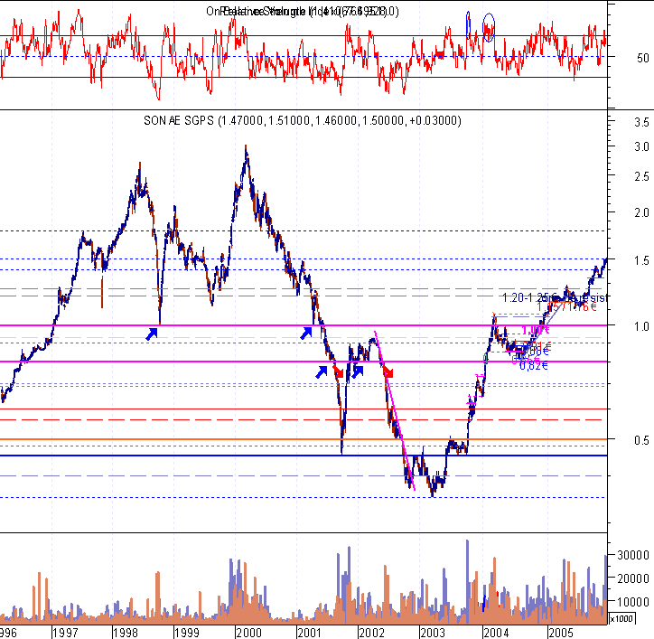
Task: Select the red down arrow near the 2002 peak
Action: (x=388, y=371)
